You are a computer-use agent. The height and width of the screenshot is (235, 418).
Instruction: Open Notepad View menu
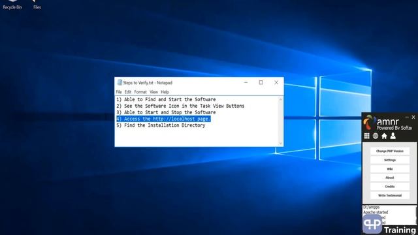pyautogui.click(x=153, y=92)
